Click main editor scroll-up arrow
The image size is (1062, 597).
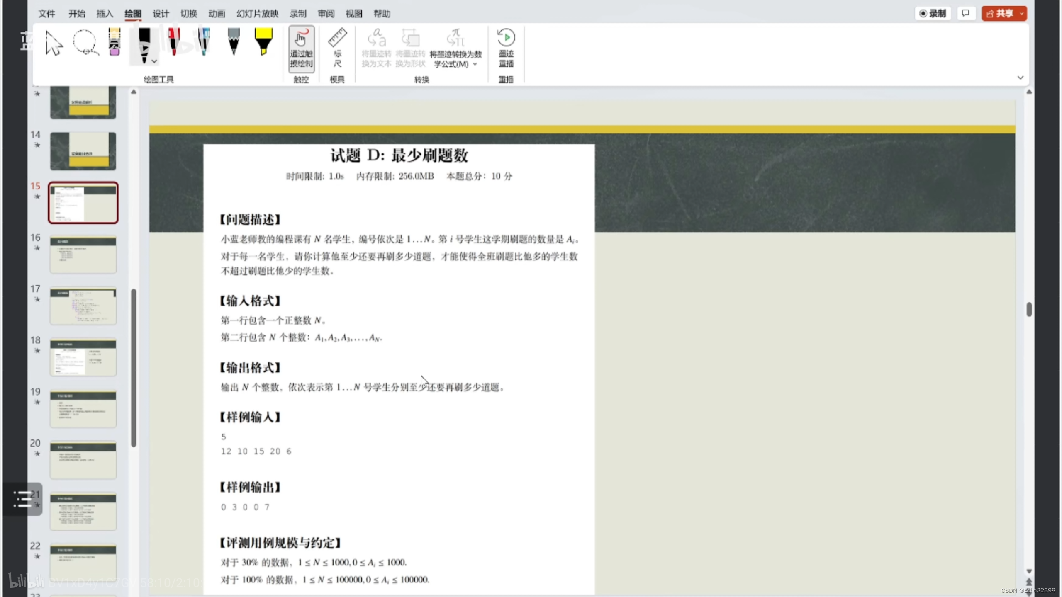[1029, 92]
